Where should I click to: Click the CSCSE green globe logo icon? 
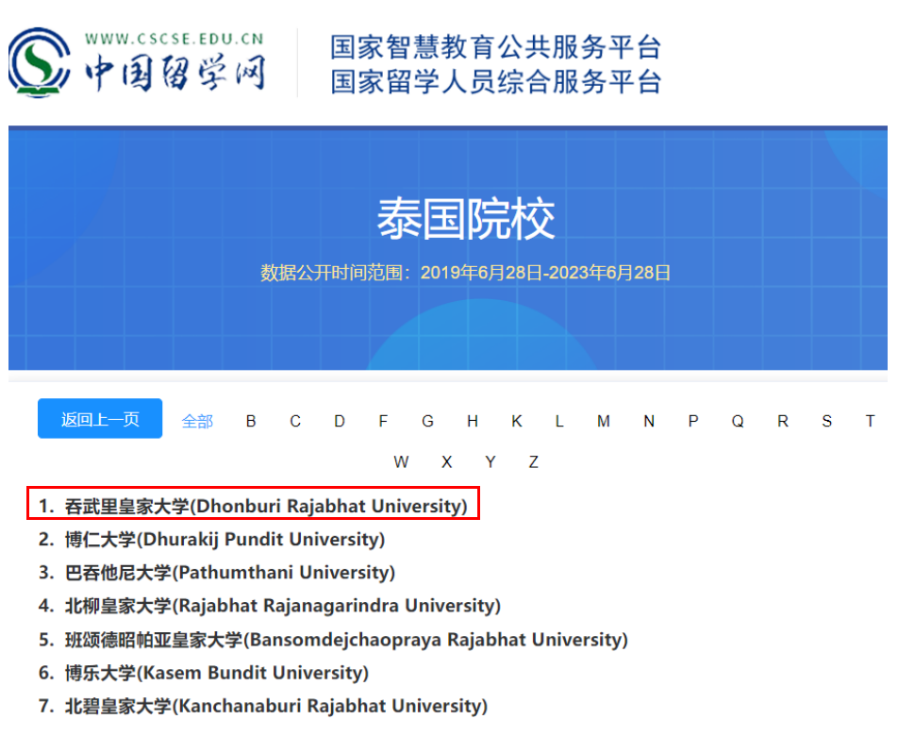40,62
